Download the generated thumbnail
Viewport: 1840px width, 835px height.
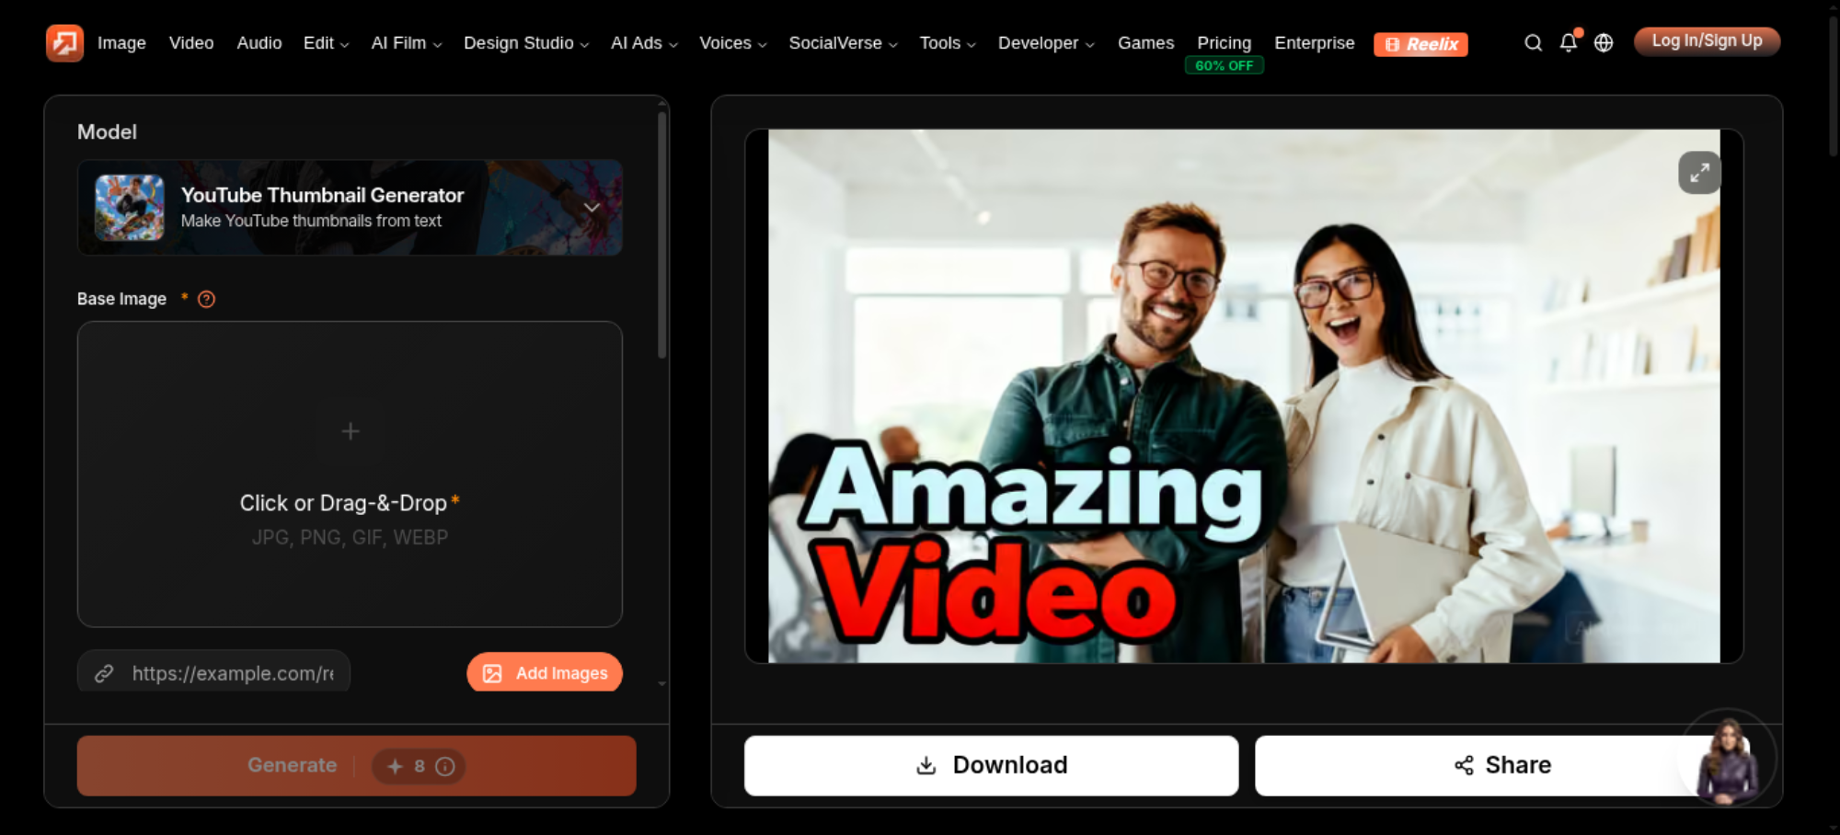pyautogui.click(x=991, y=765)
